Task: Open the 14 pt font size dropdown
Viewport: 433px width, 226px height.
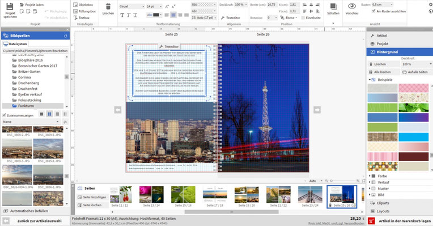Action: (x=154, y=6)
